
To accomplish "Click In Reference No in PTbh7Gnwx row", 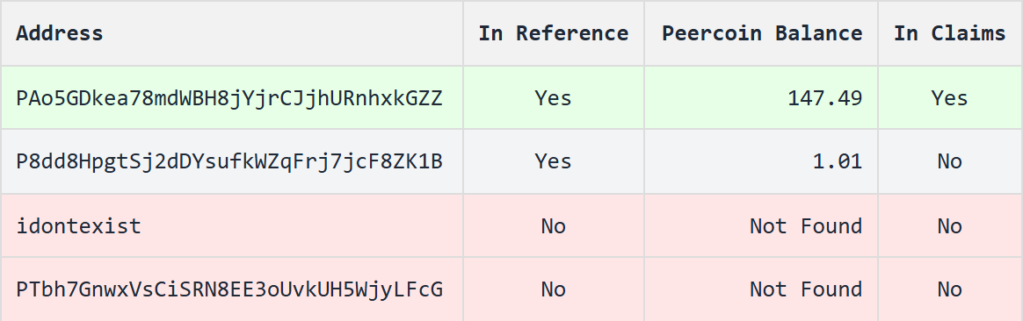I will click(554, 289).
